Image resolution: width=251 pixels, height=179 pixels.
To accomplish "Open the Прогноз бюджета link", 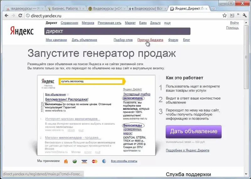I will coord(150,40).
